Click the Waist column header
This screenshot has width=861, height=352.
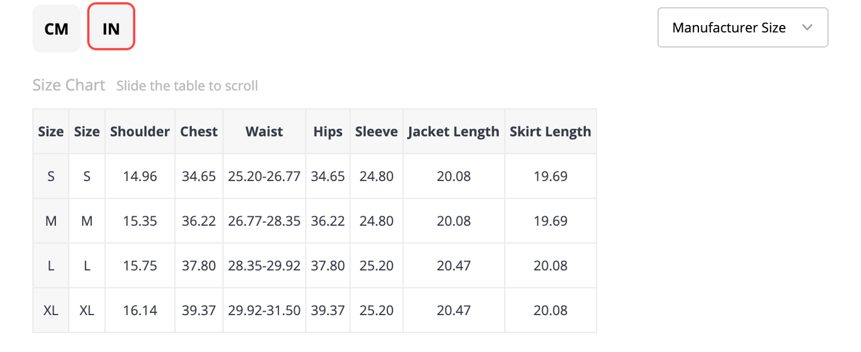click(x=264, y=132)
